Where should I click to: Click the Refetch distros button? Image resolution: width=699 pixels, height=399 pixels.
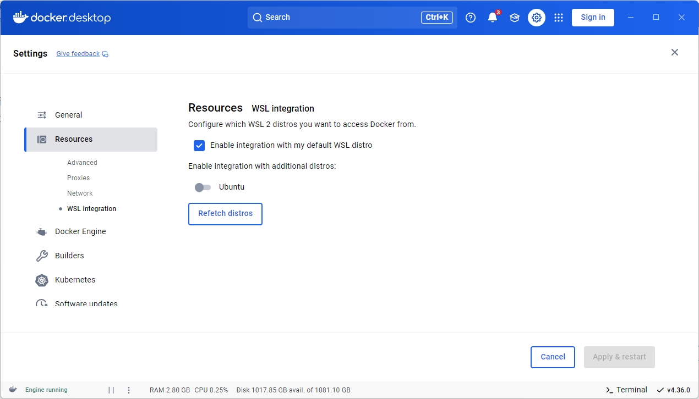coord(225,214)
